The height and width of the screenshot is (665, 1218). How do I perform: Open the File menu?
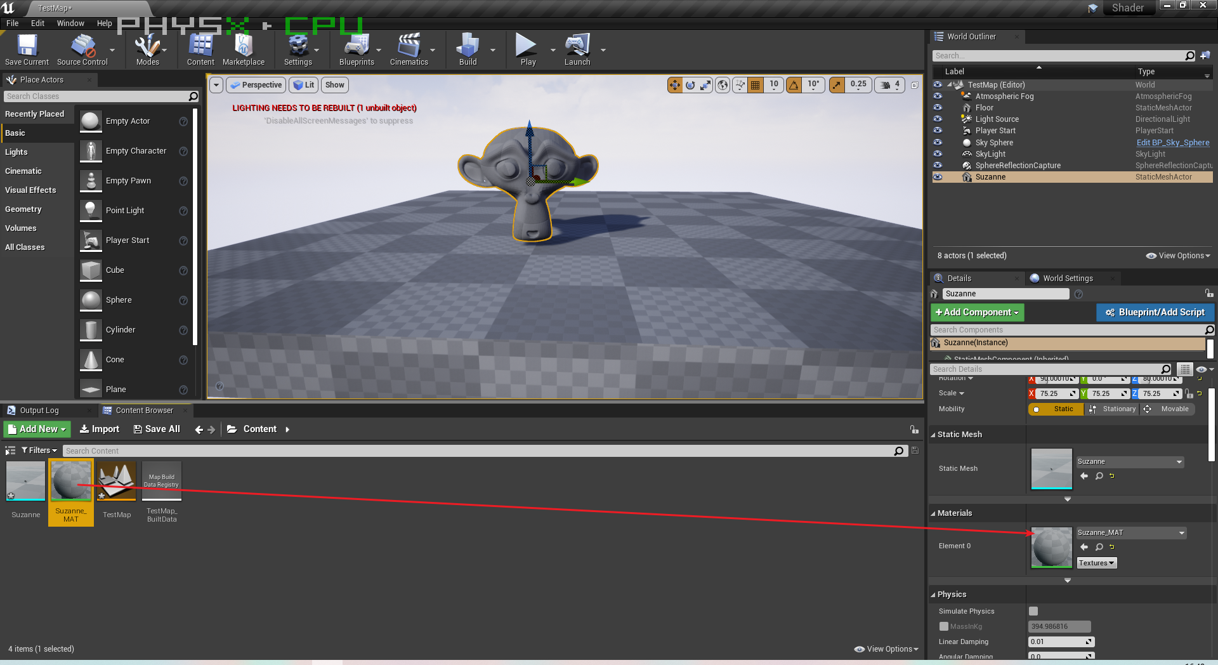click(13, 23)
